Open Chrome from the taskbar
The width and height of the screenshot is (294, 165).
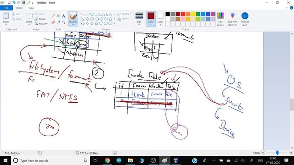(107, 160)
